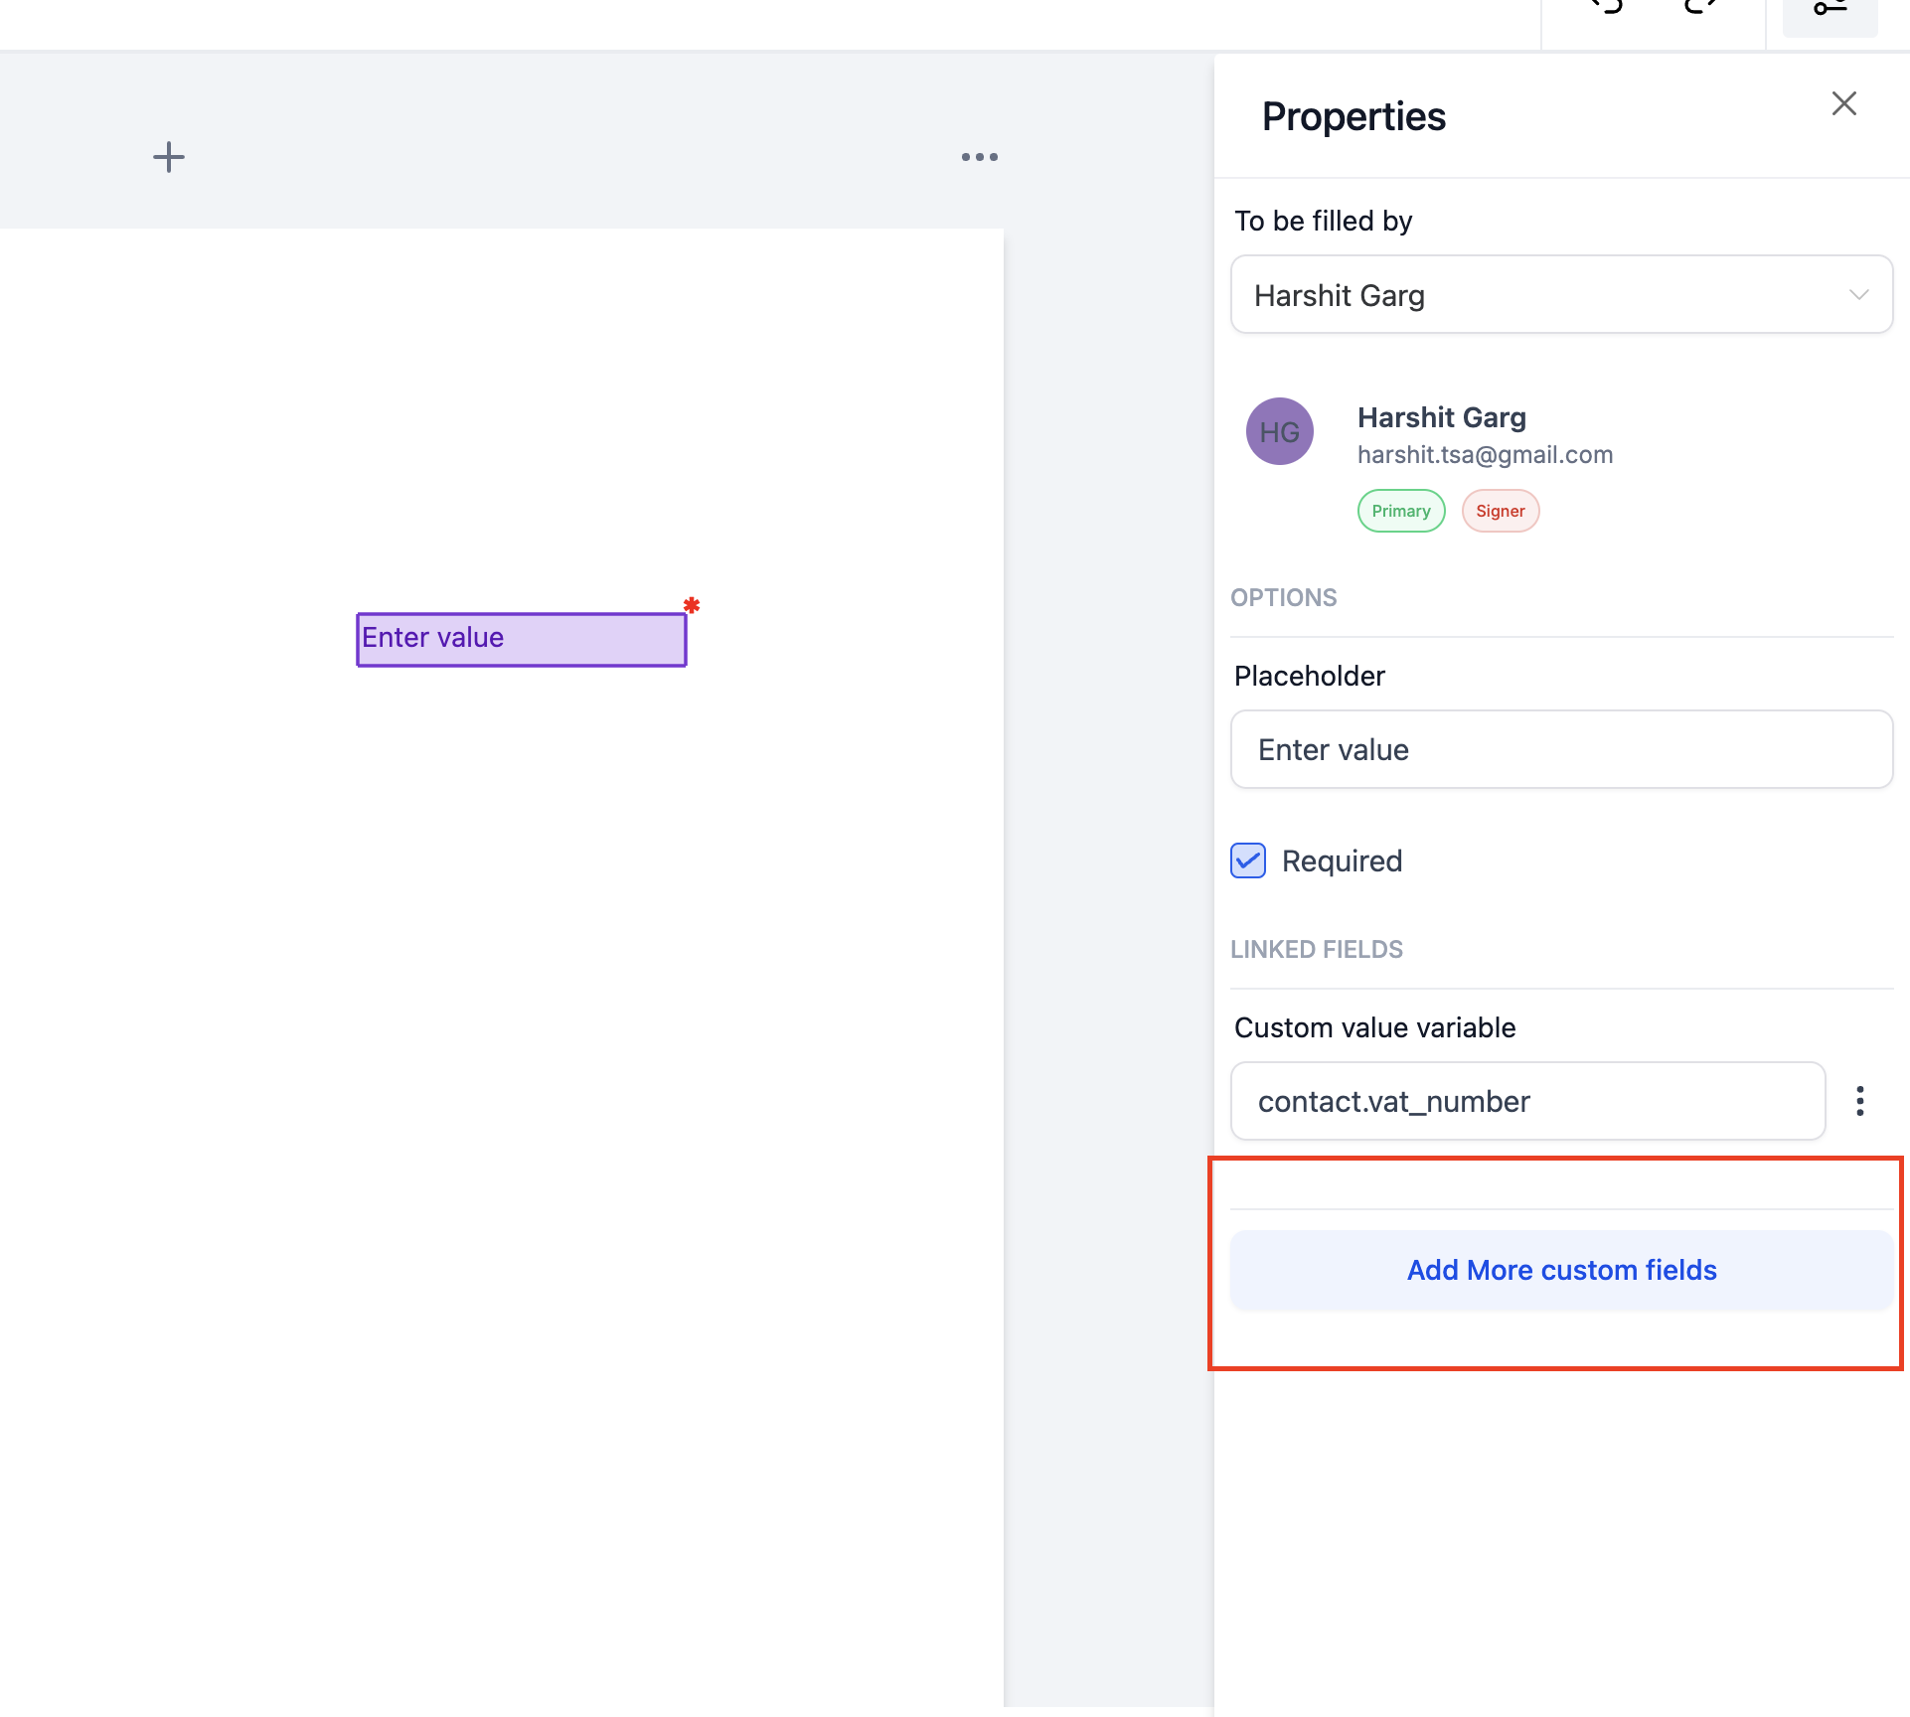Click the plus icon above page
The image size is (1910, 1717).
pos(169,157)
